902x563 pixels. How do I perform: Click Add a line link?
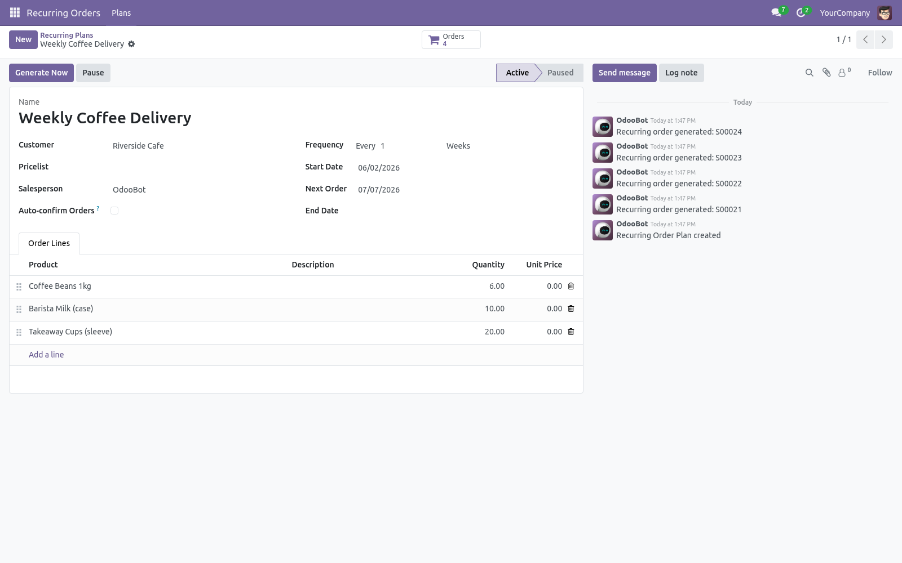tap(46, 355)
